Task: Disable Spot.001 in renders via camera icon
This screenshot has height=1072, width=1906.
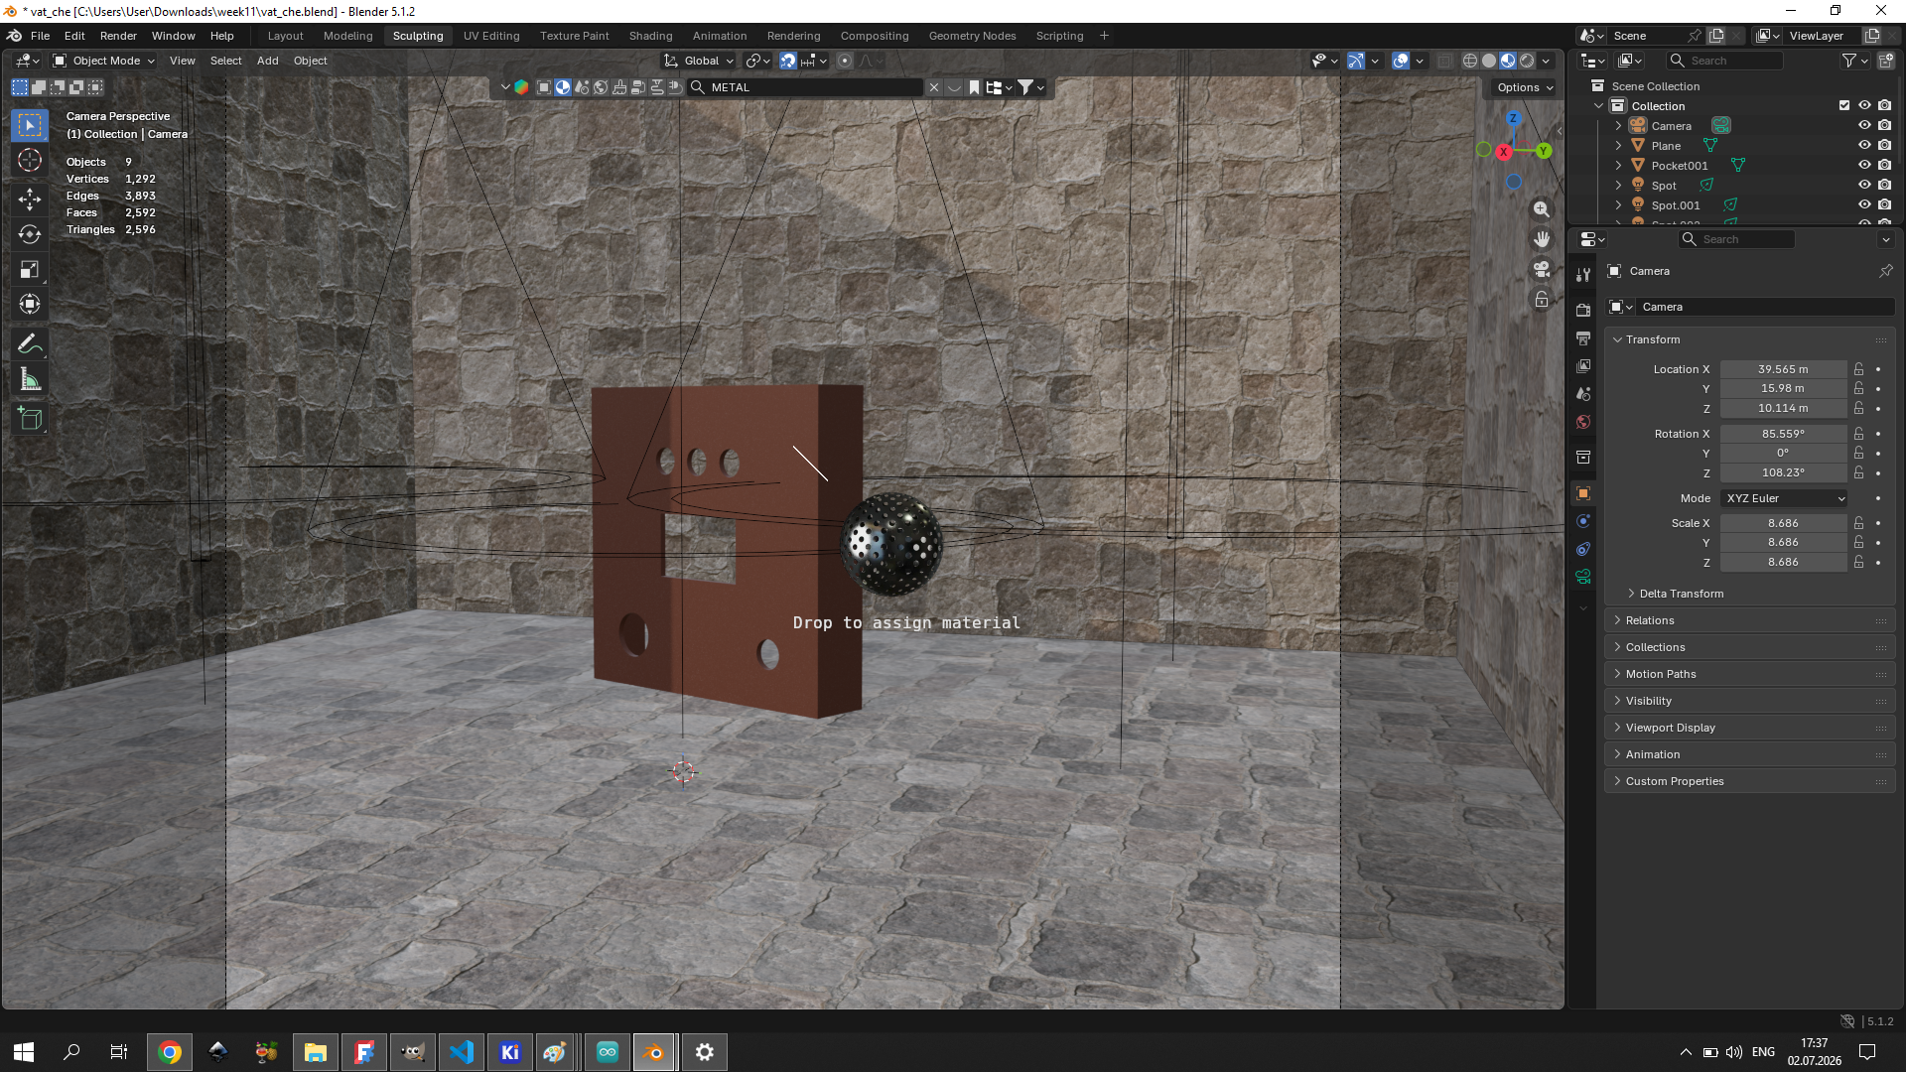Action: click(x=1884, y=205)
